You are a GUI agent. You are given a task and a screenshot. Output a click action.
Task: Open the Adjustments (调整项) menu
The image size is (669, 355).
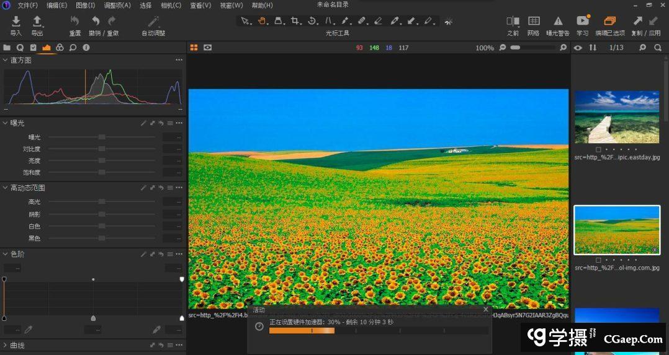tap(117, 6)
